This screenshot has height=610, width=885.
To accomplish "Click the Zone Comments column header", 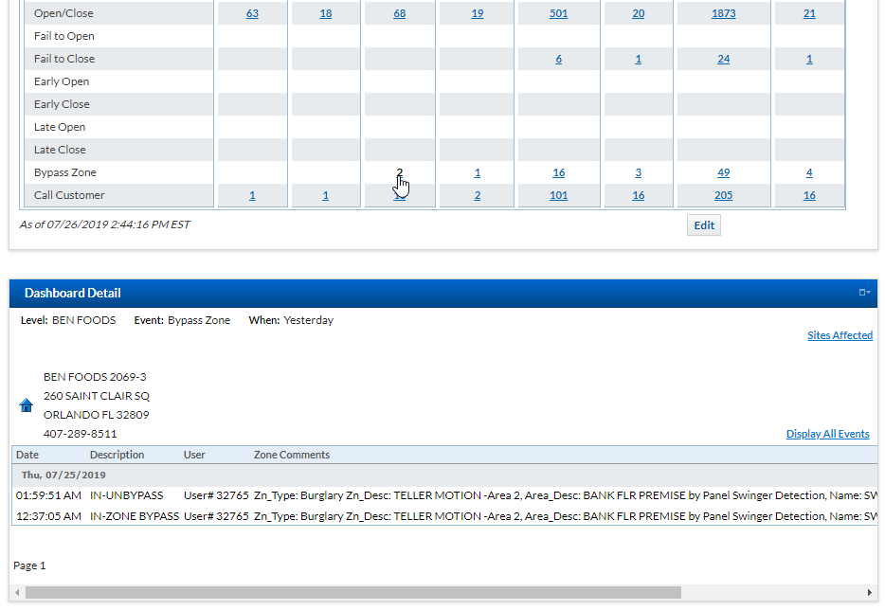I will 292,455.
